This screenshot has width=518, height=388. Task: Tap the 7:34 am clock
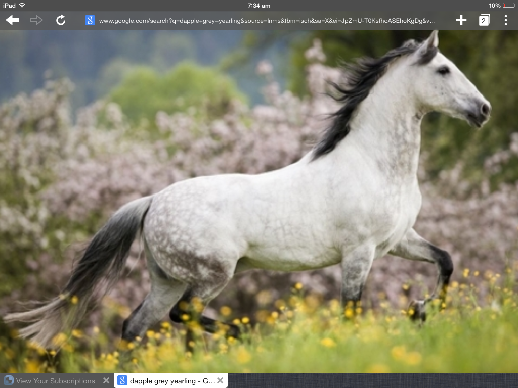[x=258, y=6]
